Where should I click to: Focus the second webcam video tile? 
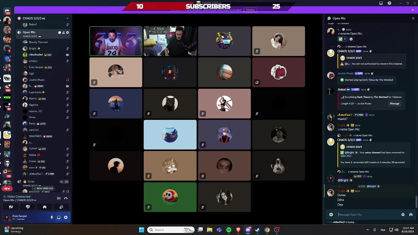[x=170, y=41]
